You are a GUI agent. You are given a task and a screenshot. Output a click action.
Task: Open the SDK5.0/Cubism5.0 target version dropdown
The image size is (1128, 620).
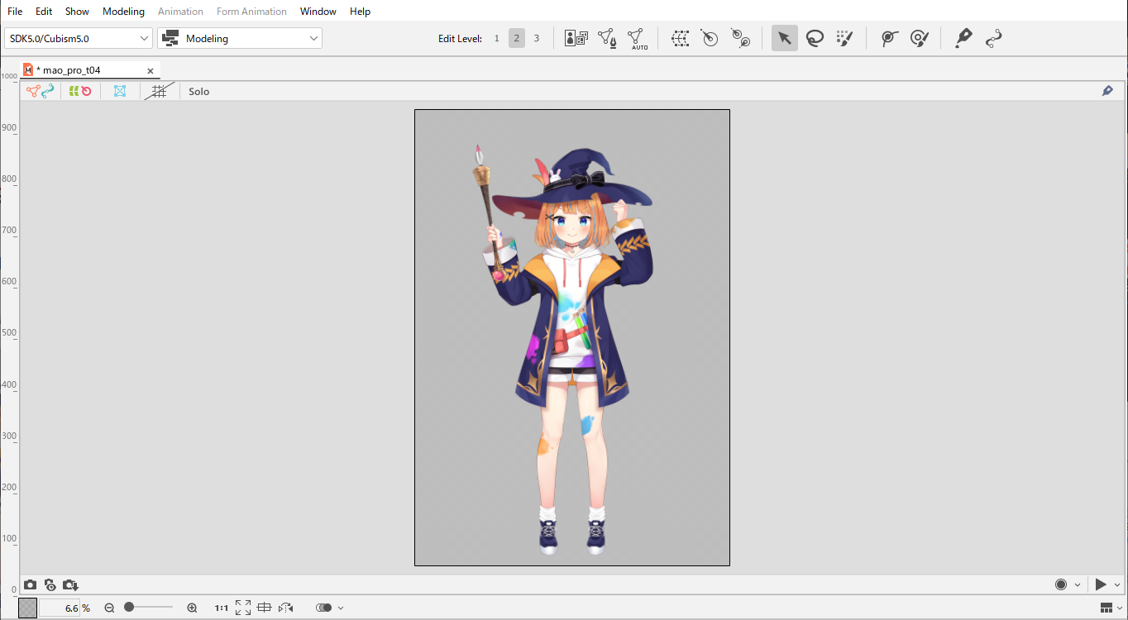click(79, 38)
